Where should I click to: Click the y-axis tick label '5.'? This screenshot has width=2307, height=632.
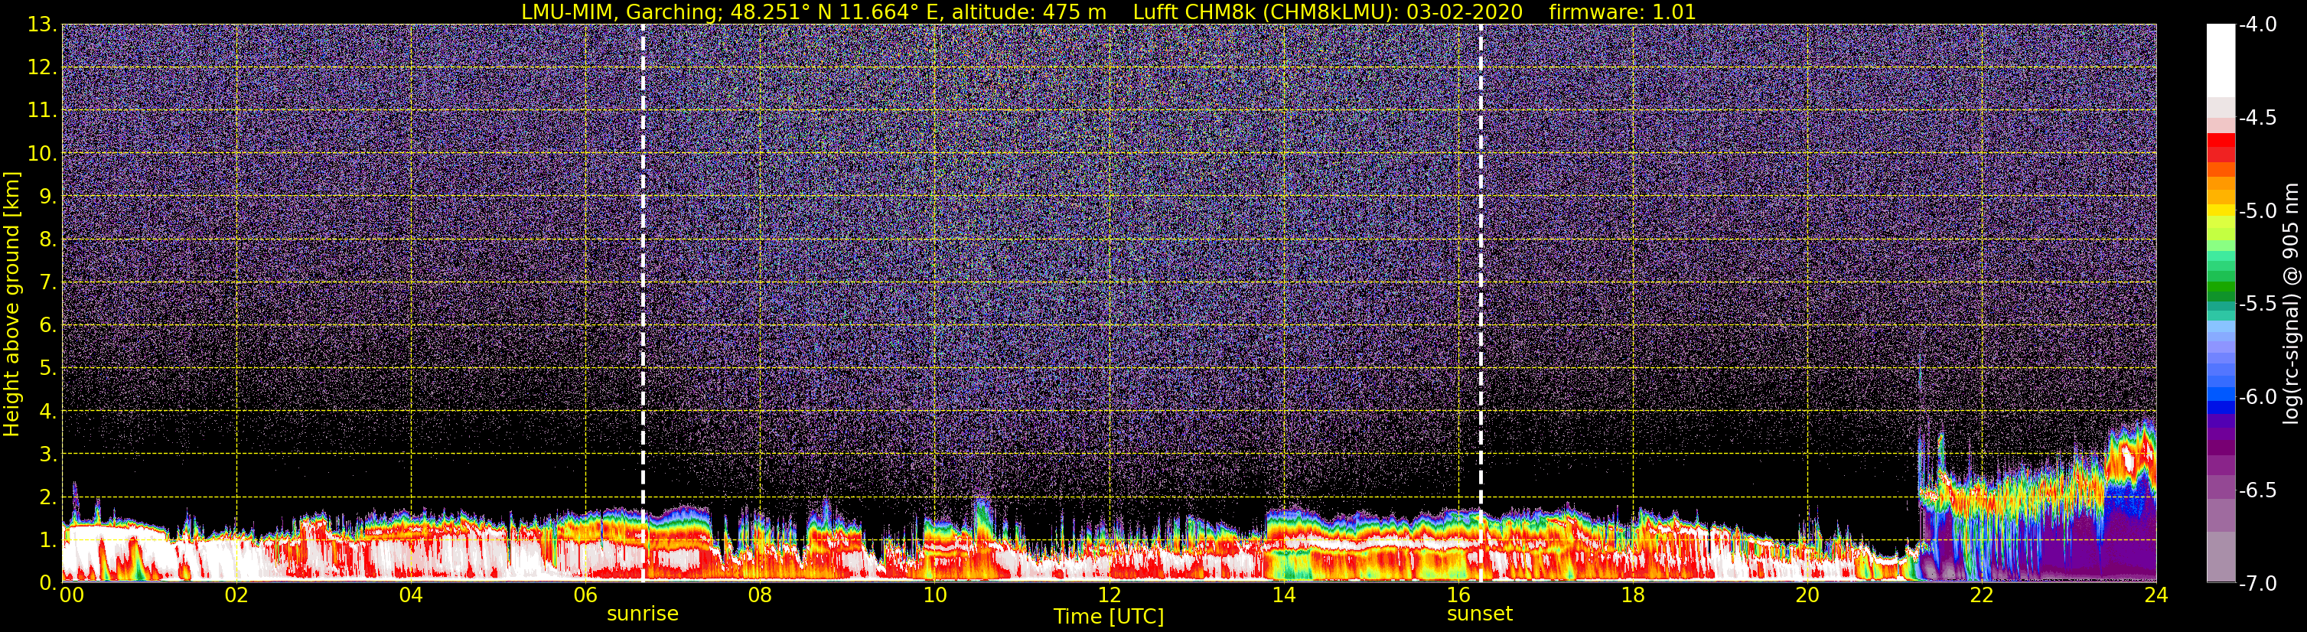click(x=48, y=369)
